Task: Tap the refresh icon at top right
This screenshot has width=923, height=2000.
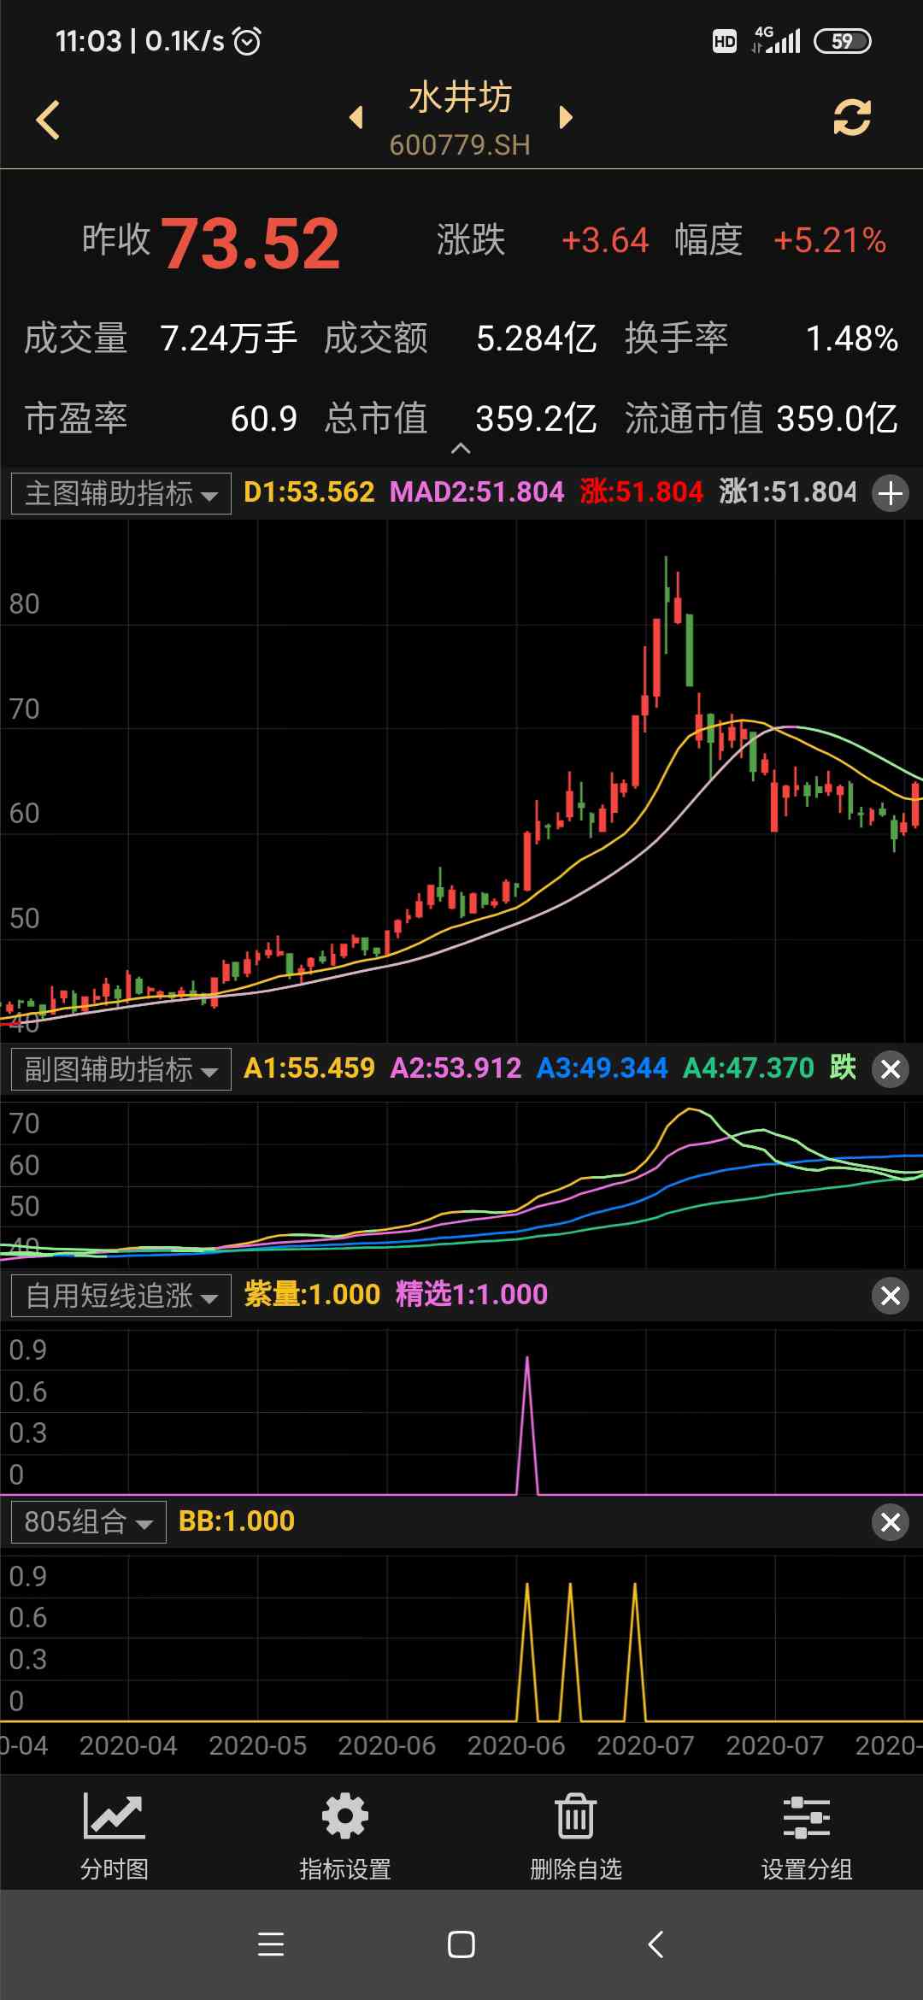Action: (851, 118)
